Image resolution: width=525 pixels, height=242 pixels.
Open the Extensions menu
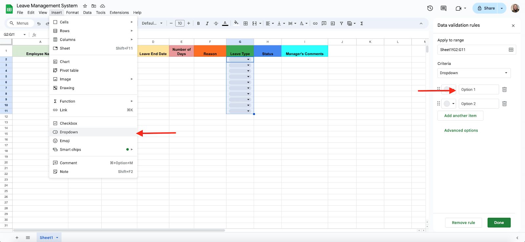[x=119, y=12]
